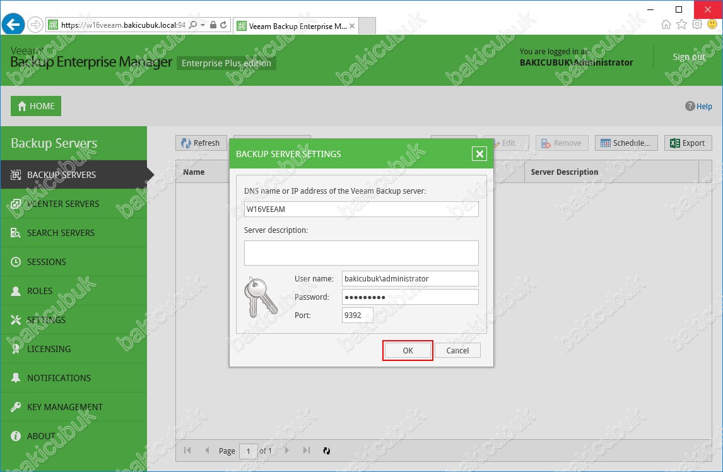Click the smiley feedback icon
The height and width of the screenshot is (472, 723).
click(712, 25)
